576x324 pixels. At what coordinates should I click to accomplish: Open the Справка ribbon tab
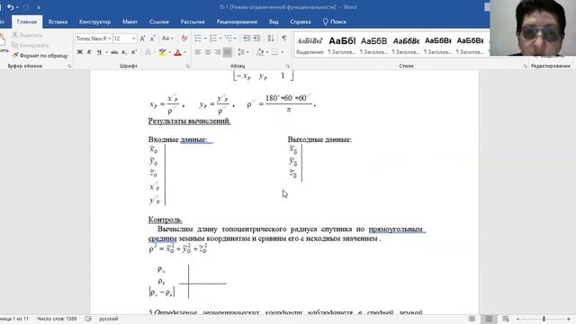tap(300, 22)
